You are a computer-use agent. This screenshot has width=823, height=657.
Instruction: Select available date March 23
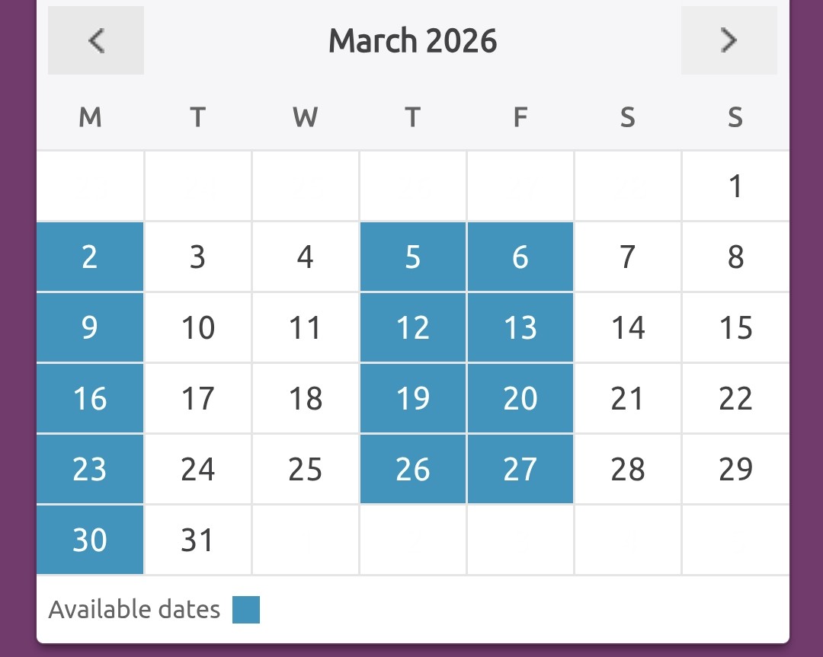click(90, 470)
